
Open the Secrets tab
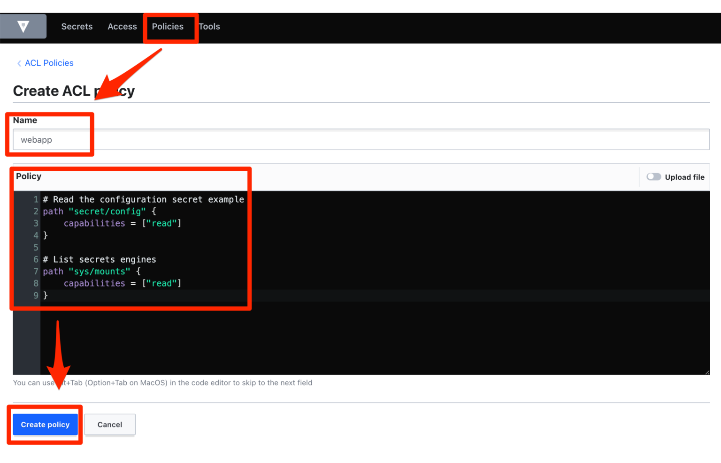pyautogui.click(x=77, y=26)
